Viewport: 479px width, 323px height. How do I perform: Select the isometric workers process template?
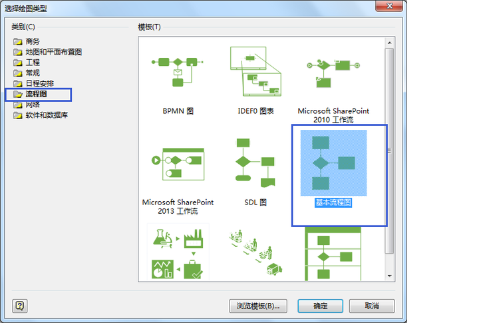(255, 252)
